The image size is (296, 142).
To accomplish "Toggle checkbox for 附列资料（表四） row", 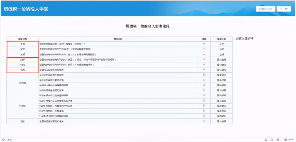I will (204, 65).
